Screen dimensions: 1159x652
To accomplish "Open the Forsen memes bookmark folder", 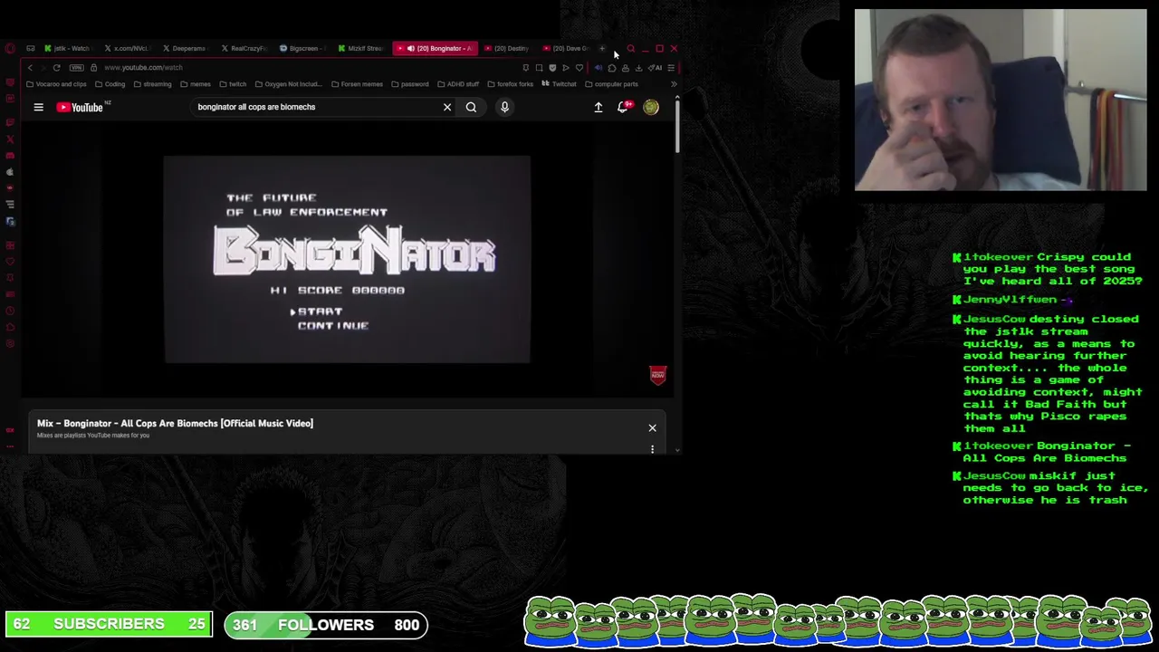I will click(x=357, y=84).
